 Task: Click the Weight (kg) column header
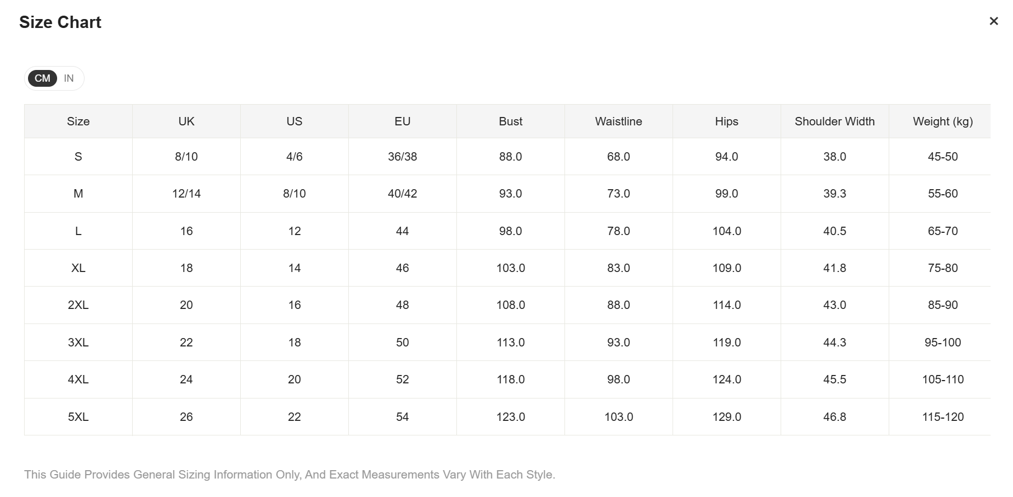[942, 121]
